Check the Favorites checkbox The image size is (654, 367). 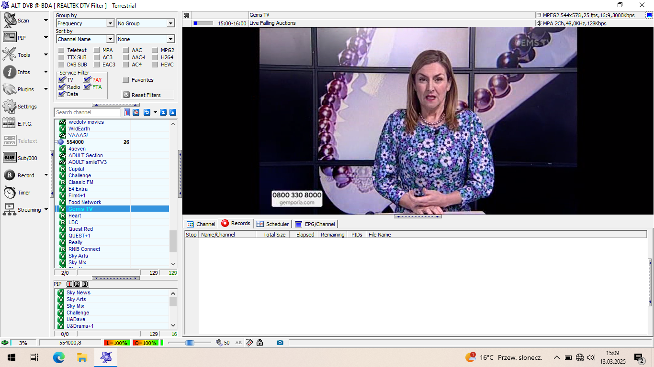pyautogui.click(x=126, y=80)
